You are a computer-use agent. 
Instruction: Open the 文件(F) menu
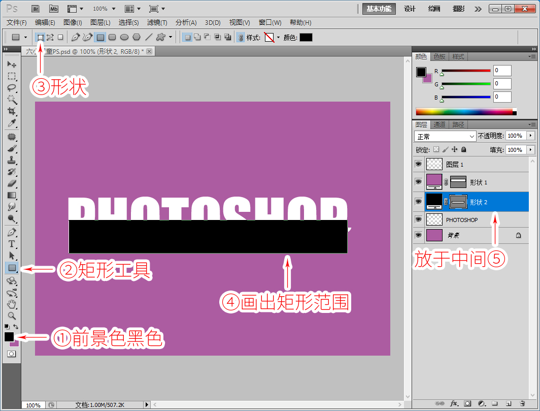[17, 23]
